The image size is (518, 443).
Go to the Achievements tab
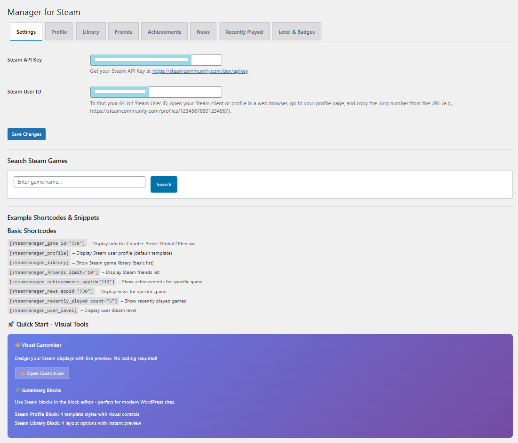(x=164, y=32)
